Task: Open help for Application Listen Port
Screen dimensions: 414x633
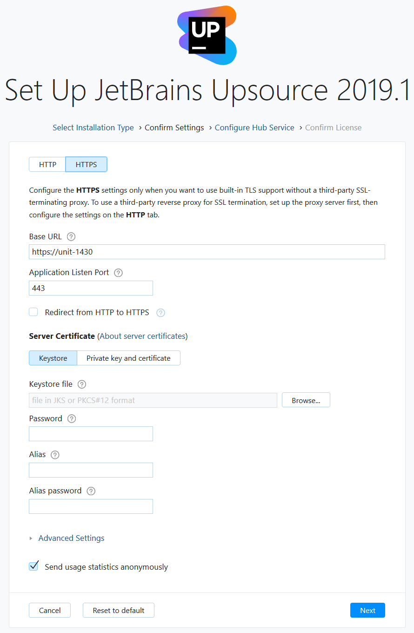Action: coord(118,273)
